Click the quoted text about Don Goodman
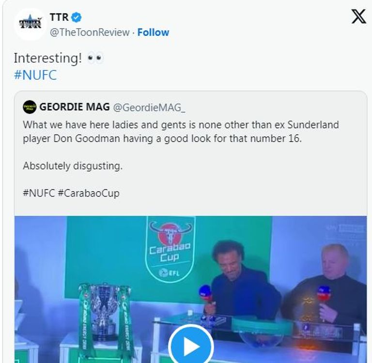The height and width of the screenshot is (363, 372). pos(181,131)
